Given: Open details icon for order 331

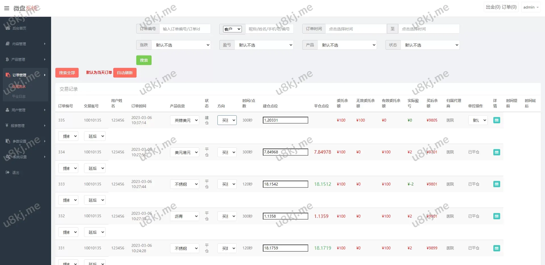Looking at the screenshot, I should (496, 248).
